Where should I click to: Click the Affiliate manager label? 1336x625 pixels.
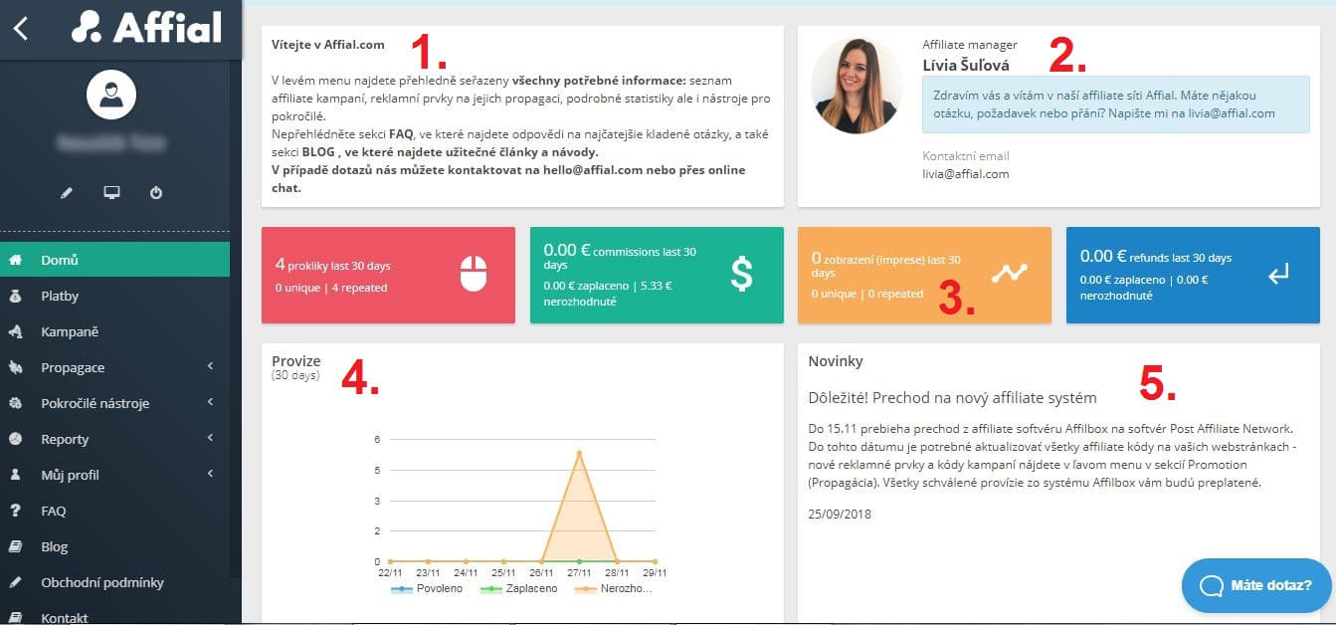(970, 45)
